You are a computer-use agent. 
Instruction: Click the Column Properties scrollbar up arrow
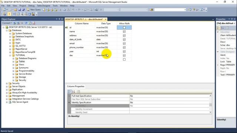210,96
